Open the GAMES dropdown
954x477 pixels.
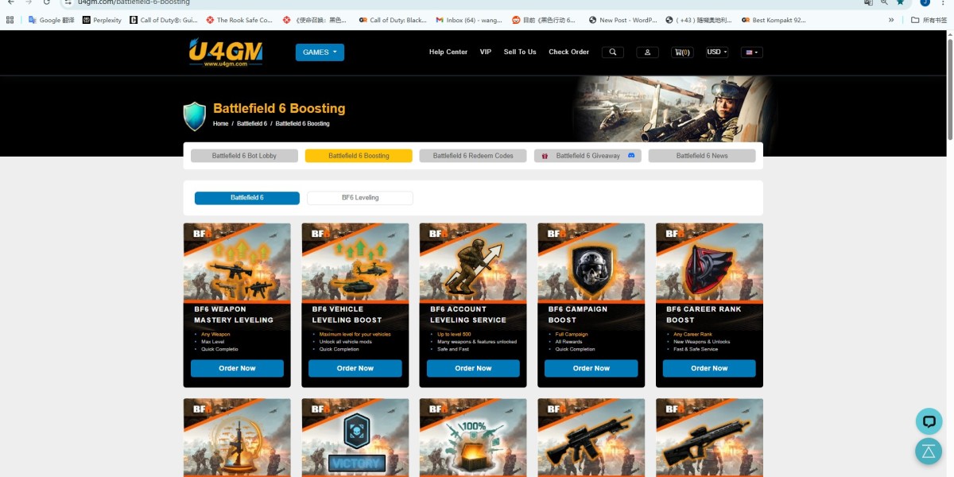[319, 52]
